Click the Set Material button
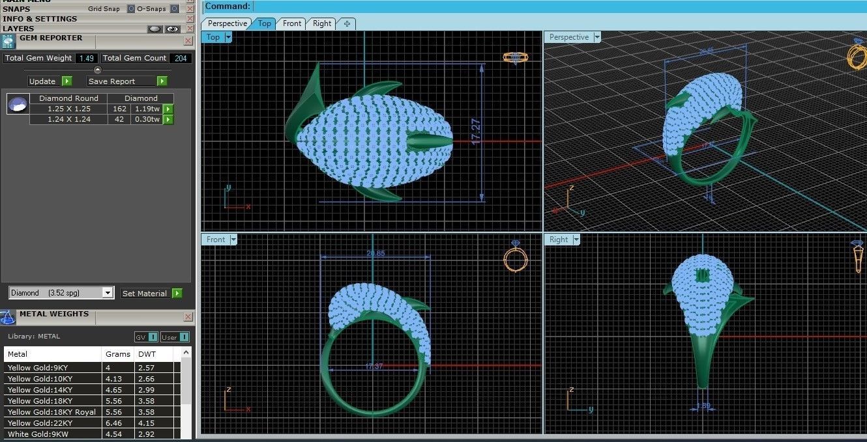 (x=145, y=294)
